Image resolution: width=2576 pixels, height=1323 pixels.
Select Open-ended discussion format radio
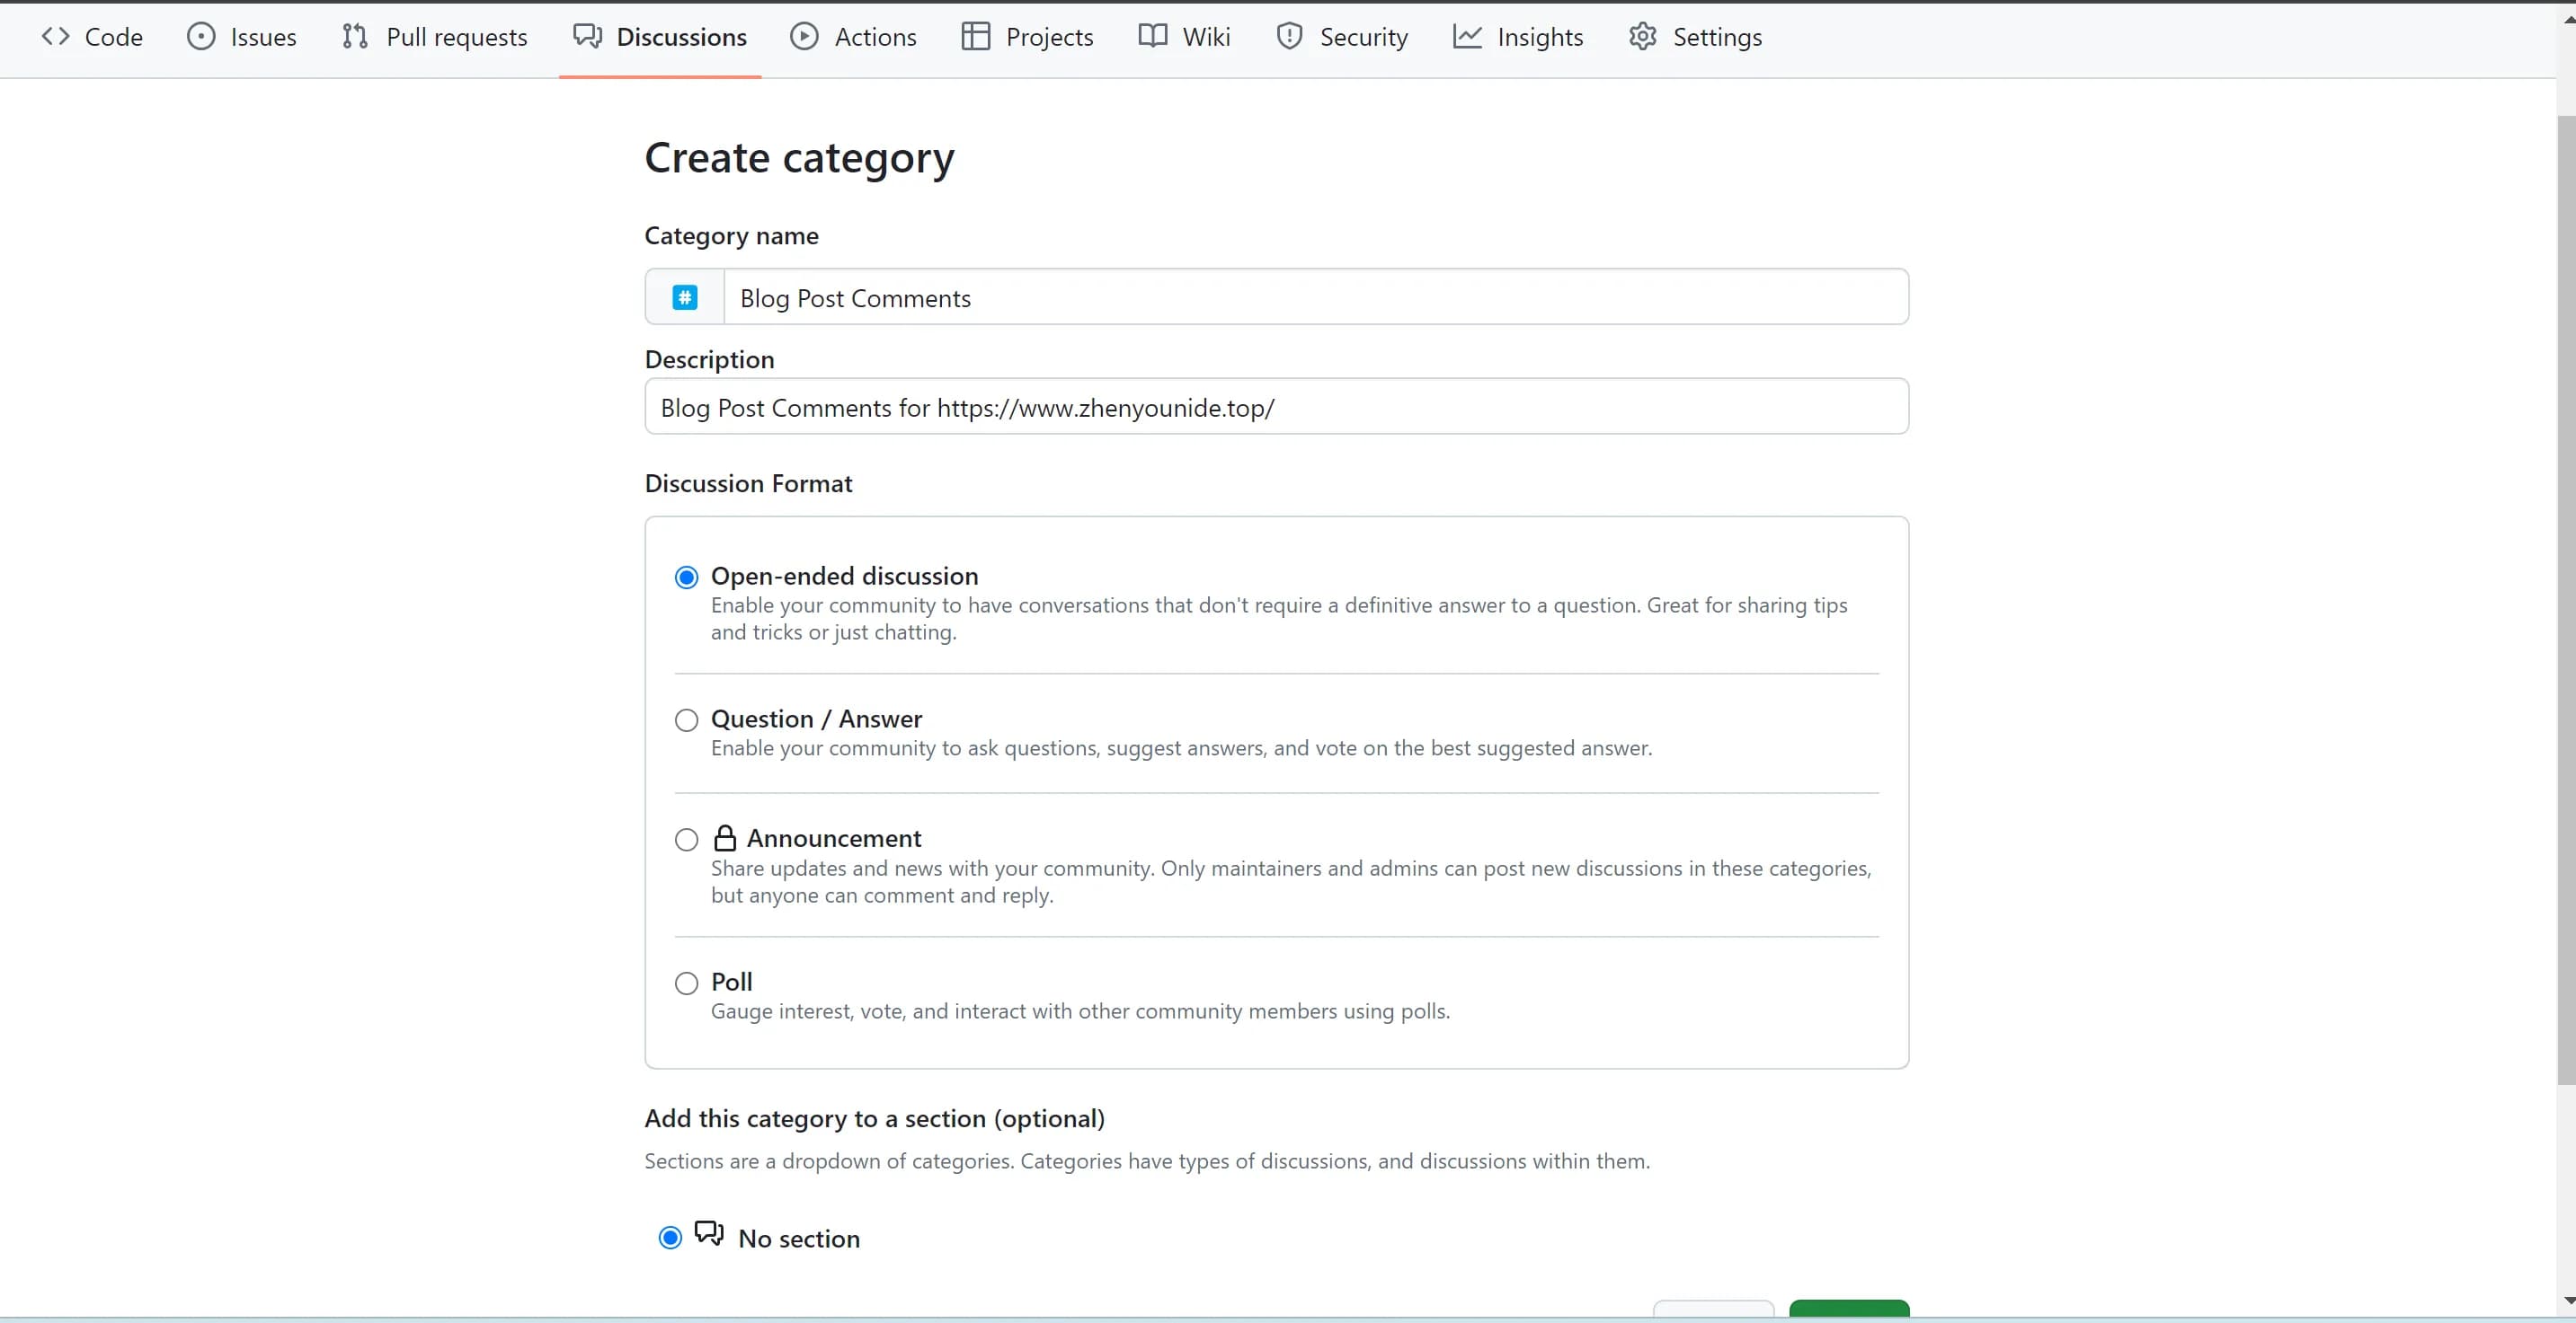point(686,578)
